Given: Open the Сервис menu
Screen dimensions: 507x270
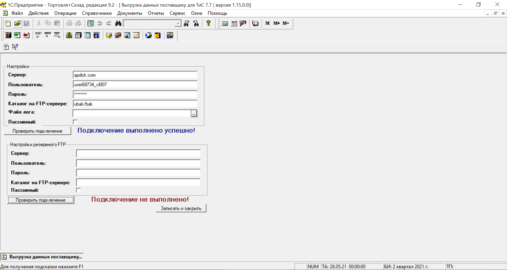Looking at the screenshot, I should (x=177, y=13).
